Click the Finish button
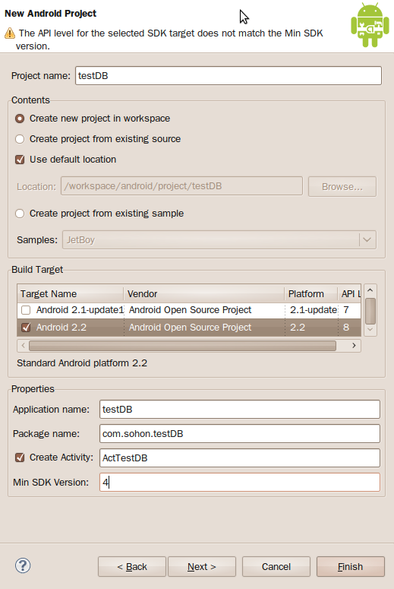Image resolution: width=394 pixels, height=589 pixels. (351, 566)
